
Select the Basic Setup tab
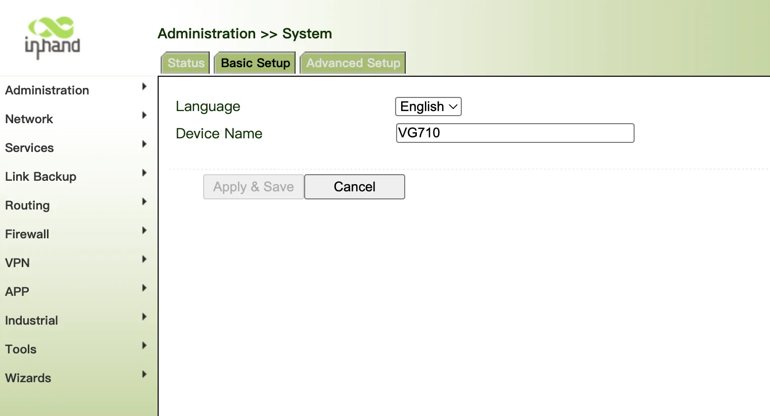coord(255,63)
